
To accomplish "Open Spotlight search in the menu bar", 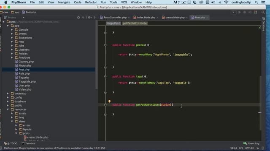I will tap(256, 2).
